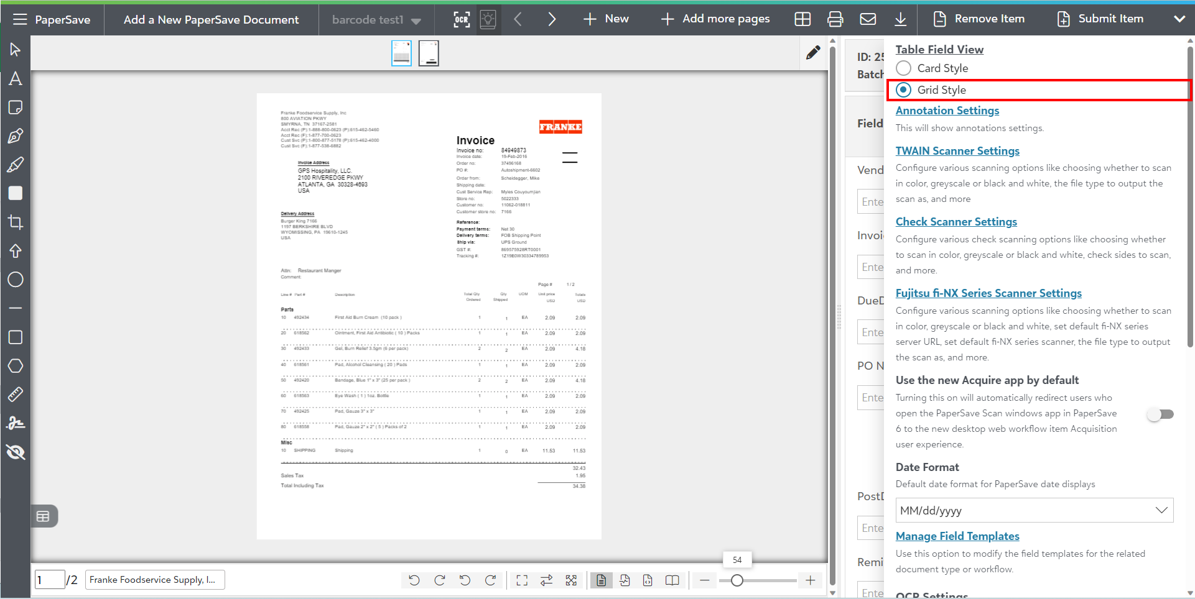1195x599 pixels.
Task: Open the TWAIN Scanner Settings link
Action: tap(957, 151)
